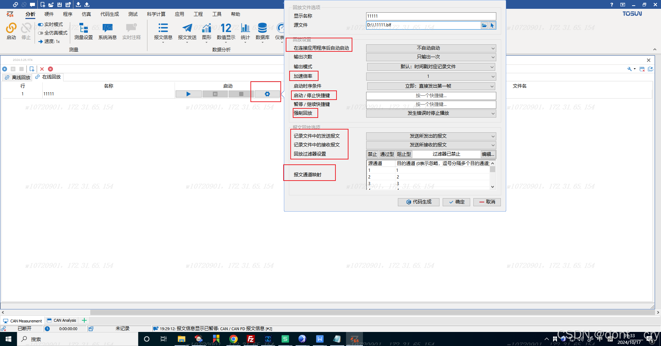The height and width of the screenshot is (346, 661).
Task: Click wrench tool icon in replay panel
Action: tap(629, 69)
